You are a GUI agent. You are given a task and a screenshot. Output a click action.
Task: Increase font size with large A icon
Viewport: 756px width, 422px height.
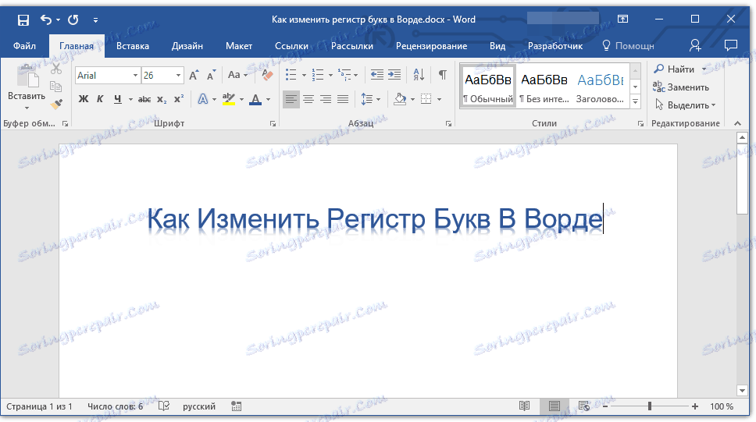[x=194, y=75]
